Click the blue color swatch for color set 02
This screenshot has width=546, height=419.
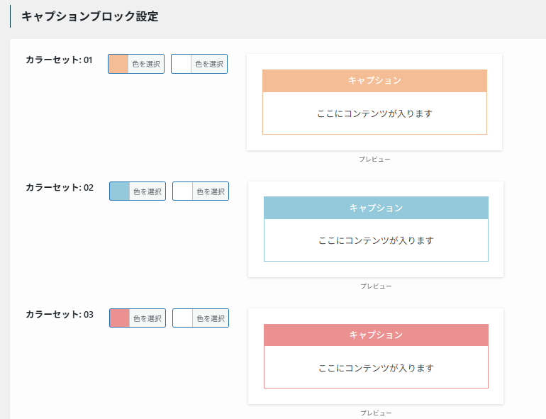(x=120, y=191)
